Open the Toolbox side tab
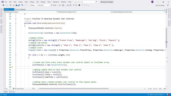The image size is (171, 96). (x=2, y=21)
